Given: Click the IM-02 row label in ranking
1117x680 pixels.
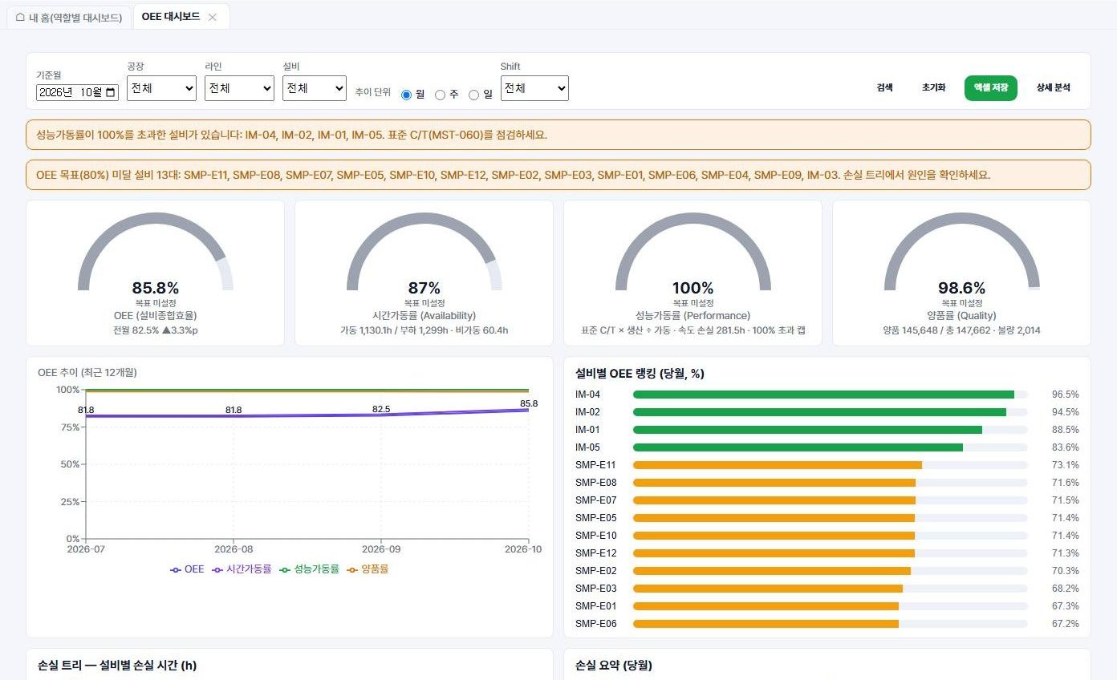Looking at the screenshot, I should click(x=587, y=412).
